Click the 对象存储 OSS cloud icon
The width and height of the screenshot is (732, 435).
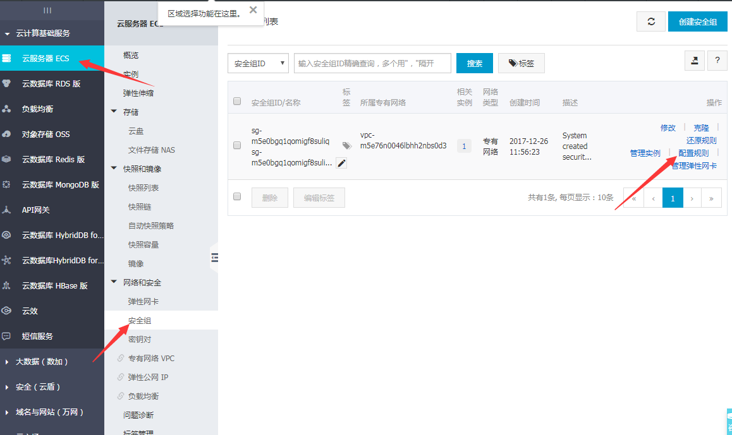7,134
